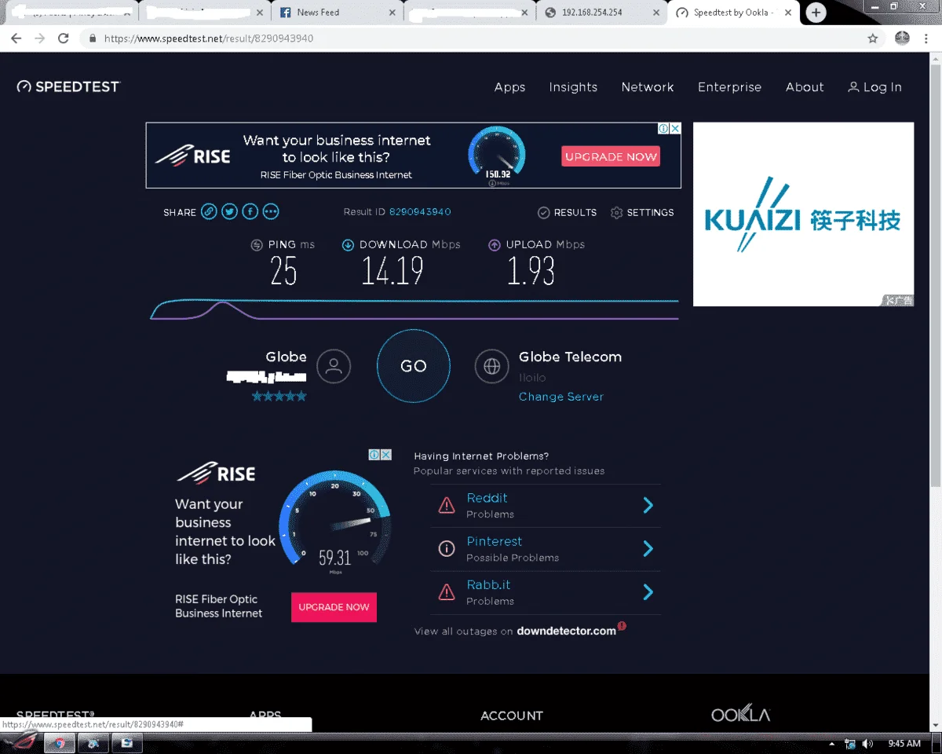The image size is (942, 754).
Task: Open more share options ellipsis icon
Action: coord(271,212)
